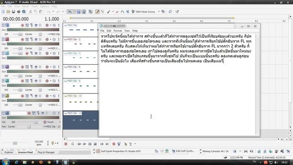Save the project using the floppy icon
The height and width of the screenshot is (165, 293).
(13, 11)
